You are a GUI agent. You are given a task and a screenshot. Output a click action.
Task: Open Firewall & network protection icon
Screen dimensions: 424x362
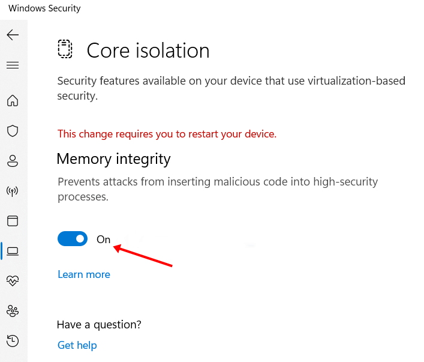pos(13,191)
